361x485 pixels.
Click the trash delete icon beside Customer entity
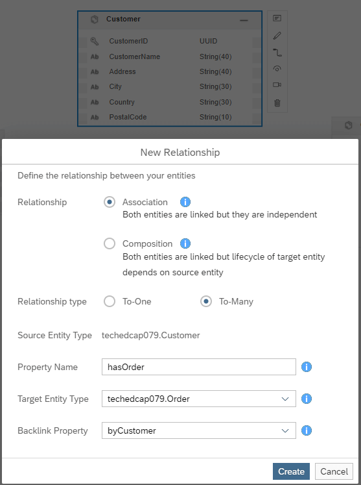pos(277,103)
